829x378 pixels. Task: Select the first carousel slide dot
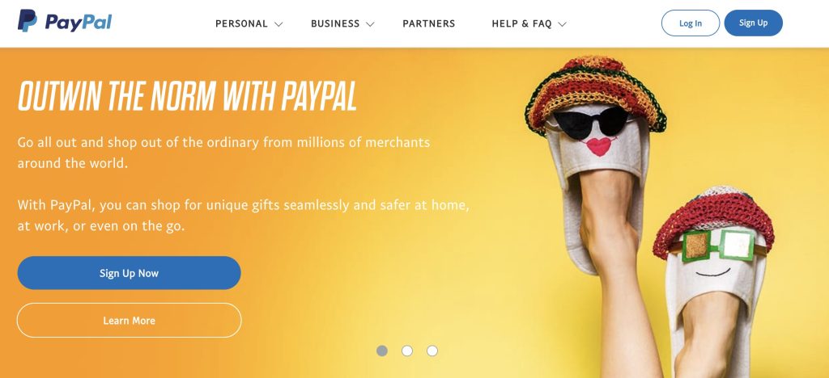coord(382,351)
